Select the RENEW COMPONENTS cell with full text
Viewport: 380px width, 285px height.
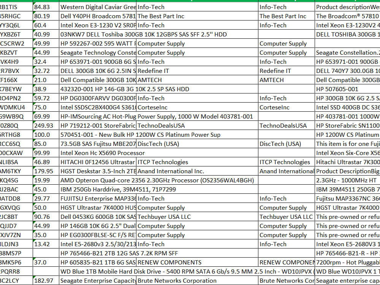click(x=197, y=263)
